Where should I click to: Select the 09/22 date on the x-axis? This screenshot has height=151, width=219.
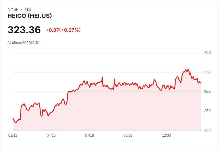[128, 136]
